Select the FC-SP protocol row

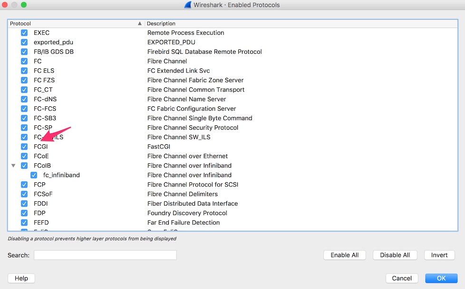(43, 127)
